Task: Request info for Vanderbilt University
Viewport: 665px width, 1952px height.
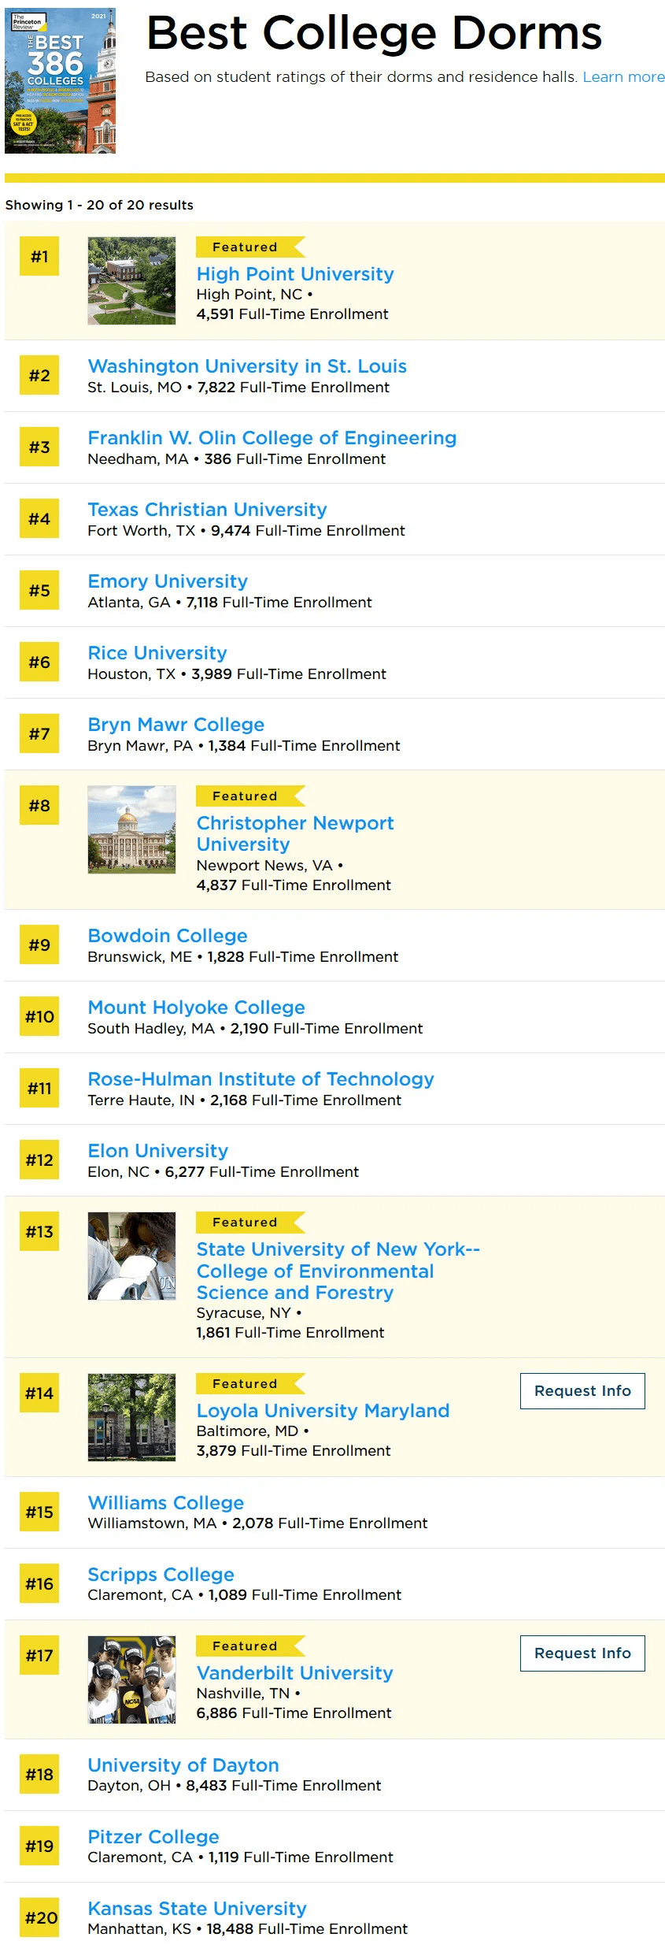Action: (582, 1653)
